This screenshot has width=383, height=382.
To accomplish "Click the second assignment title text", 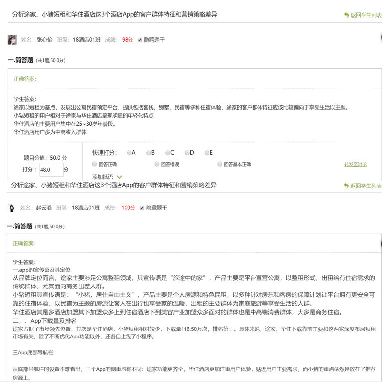I will (114, 185).
